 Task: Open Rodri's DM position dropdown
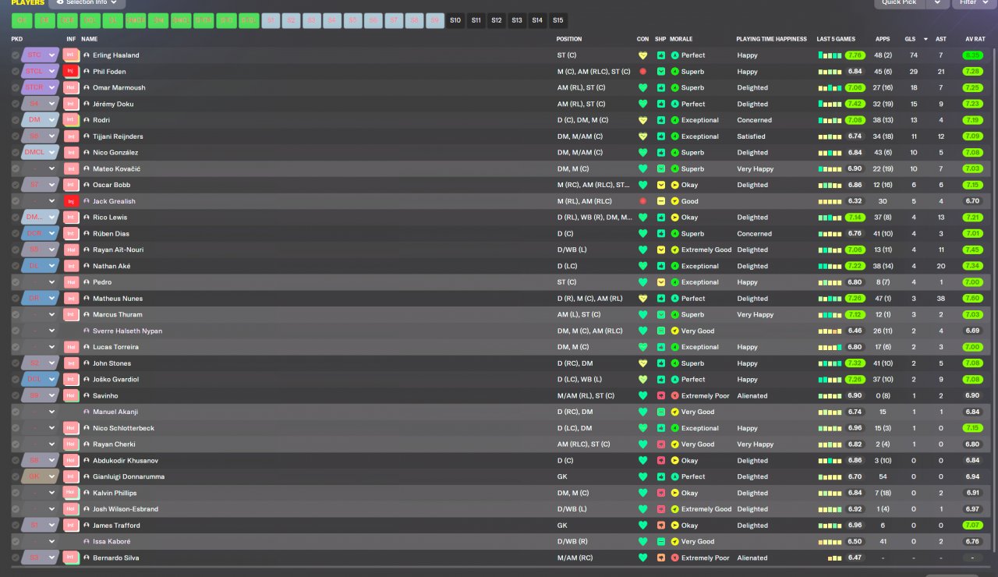coord(41,120)
